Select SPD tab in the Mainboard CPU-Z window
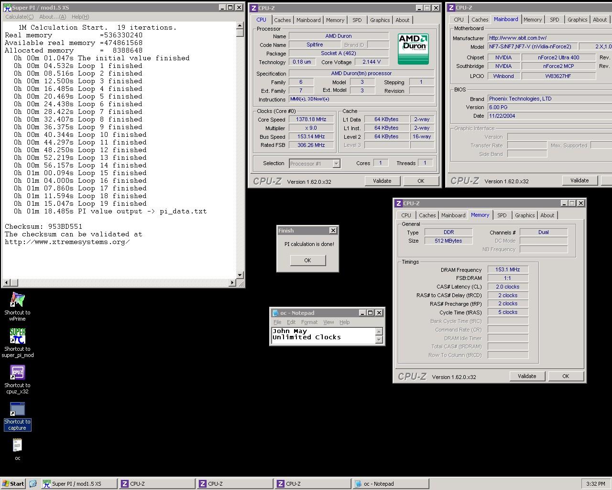This screenshot has height=490, width=612. 555,20
